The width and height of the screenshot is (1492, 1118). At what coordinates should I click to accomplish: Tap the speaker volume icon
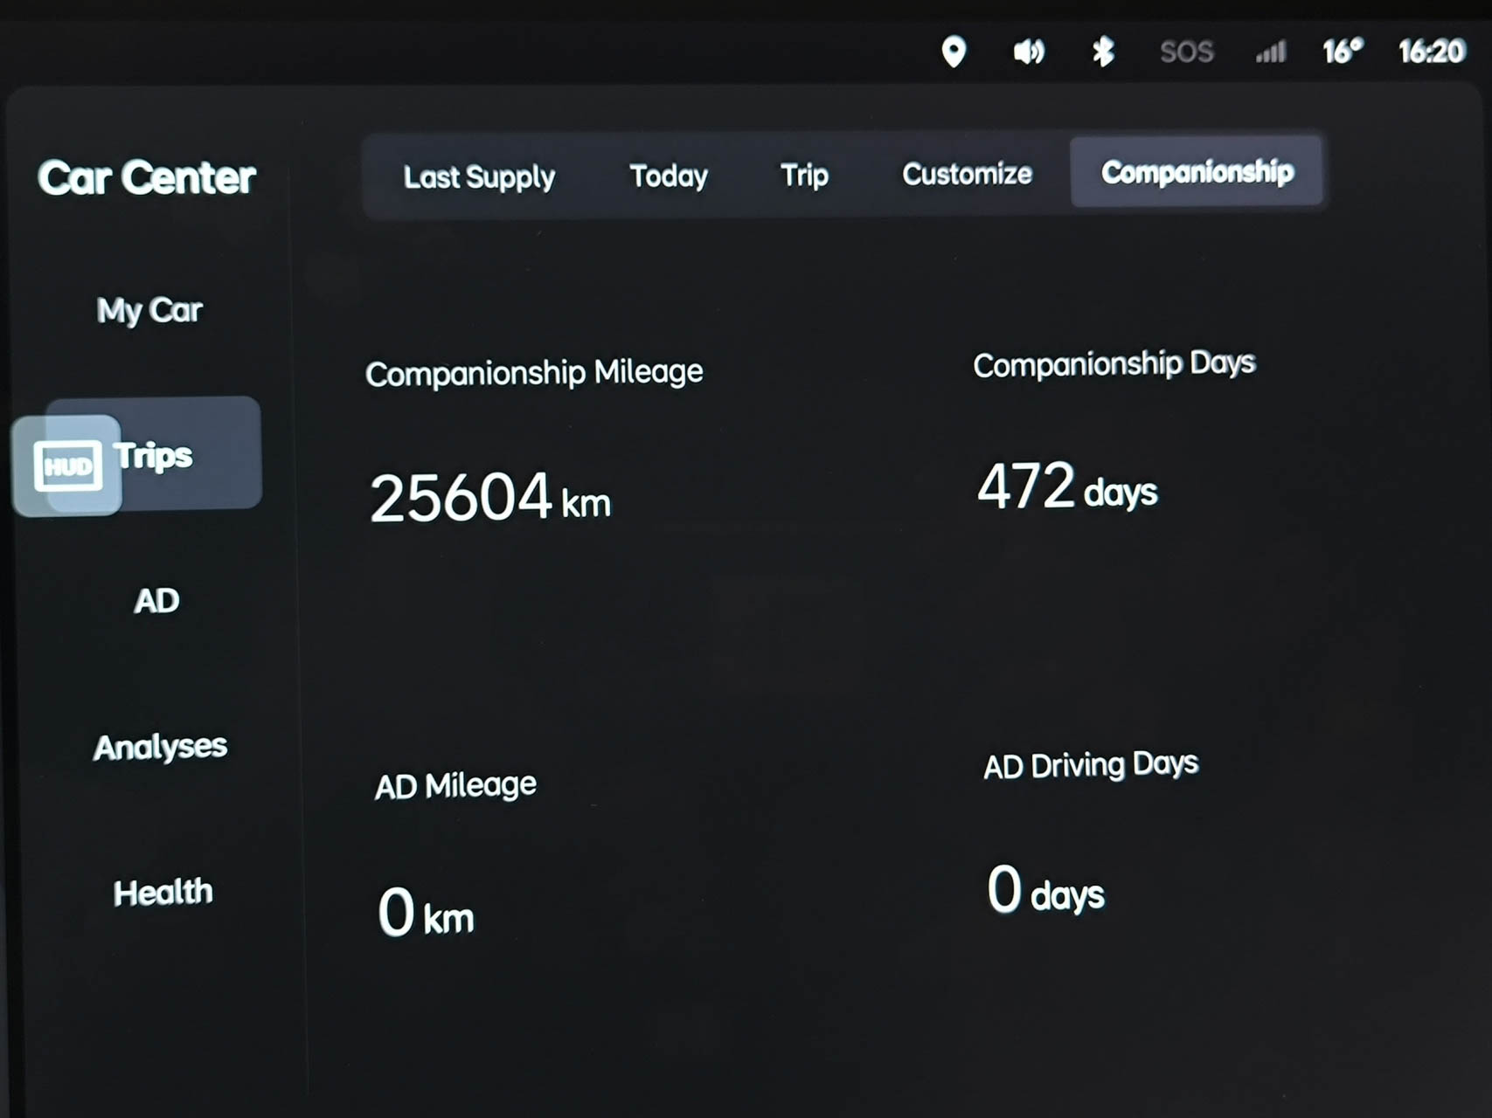pyautogui.click(x=1029, y=52)
